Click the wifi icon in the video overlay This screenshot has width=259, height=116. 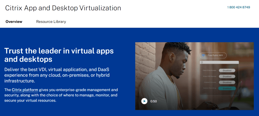pyautogui.click(x=204, y=55)
